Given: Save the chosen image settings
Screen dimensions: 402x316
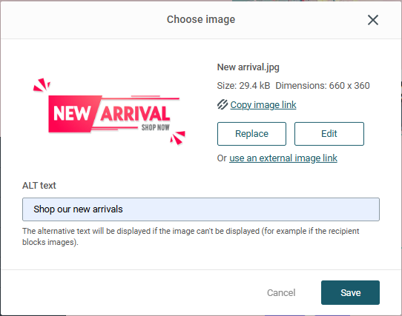Looking at the screenshot, I should (350, 292).
